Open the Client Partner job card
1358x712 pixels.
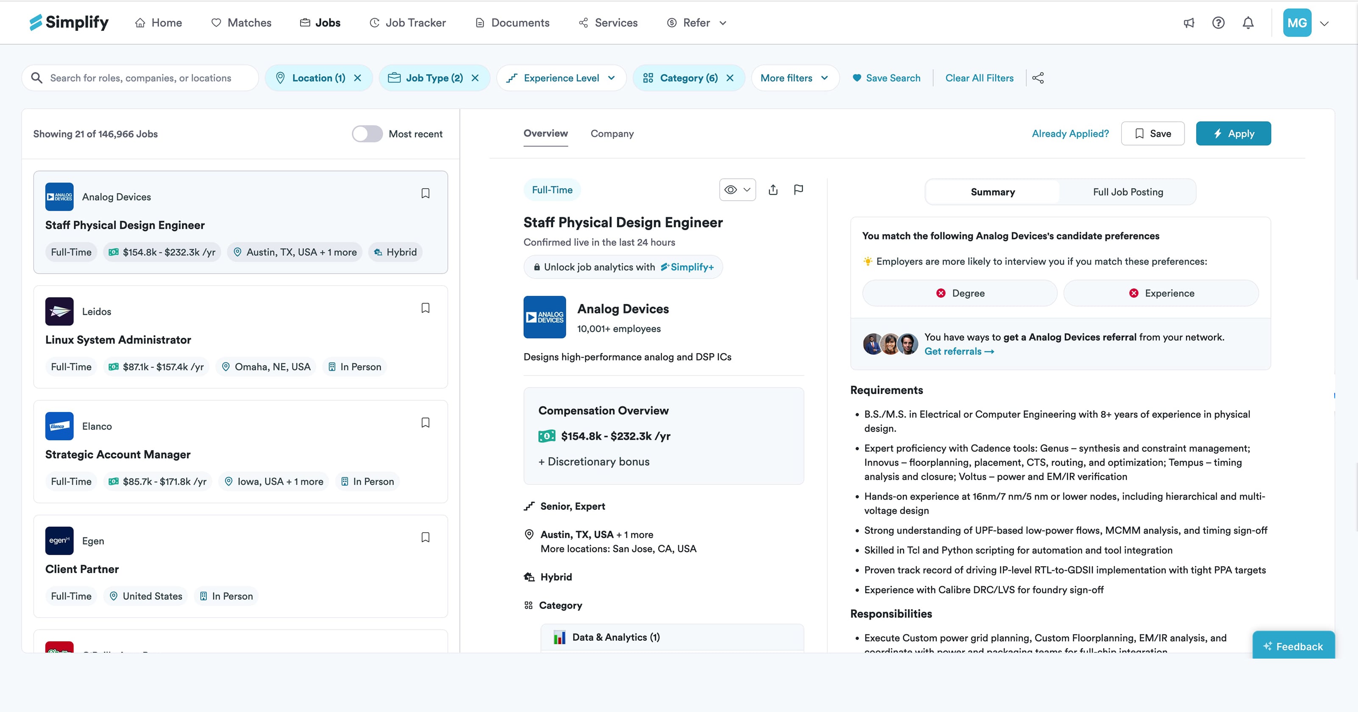tap(240, 566)
